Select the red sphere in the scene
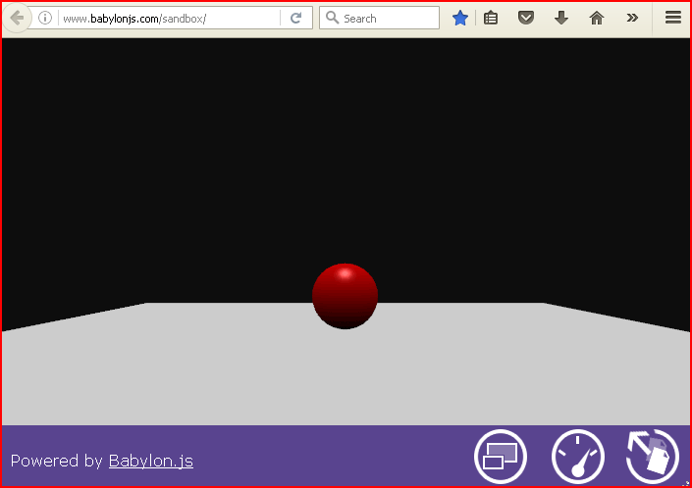The height and width of the screenshot is (488, 692). (x=345, y=296)
